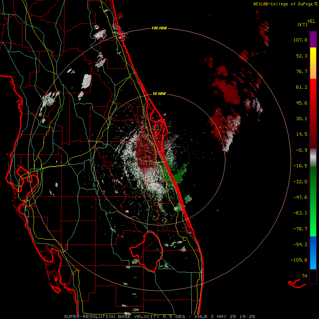
Task: Click the 45.6 velocity scale value
Action: (x=302, y=103)
